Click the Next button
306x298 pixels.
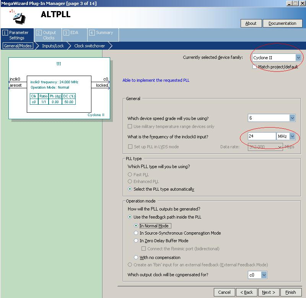[x=269, y=292]
